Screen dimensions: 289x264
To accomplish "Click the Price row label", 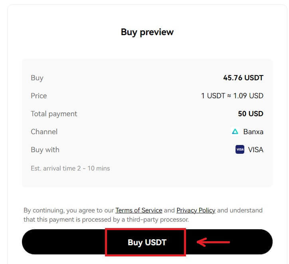I will pyautogui.click(x=39, y=96).
